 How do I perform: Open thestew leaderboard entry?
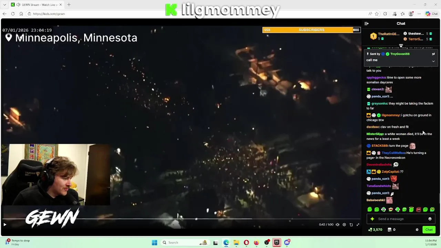(x=418, y=33)
